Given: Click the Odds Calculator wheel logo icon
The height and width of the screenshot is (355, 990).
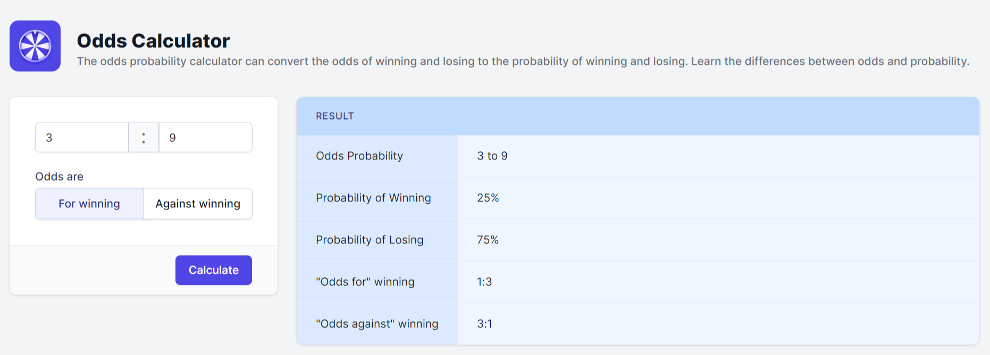Looking at the screenshot, I should pyautogui.click(x=35, y=46).
